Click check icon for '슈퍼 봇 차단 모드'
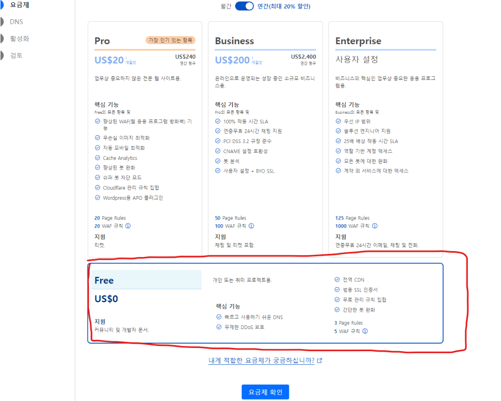 point(97,178)
